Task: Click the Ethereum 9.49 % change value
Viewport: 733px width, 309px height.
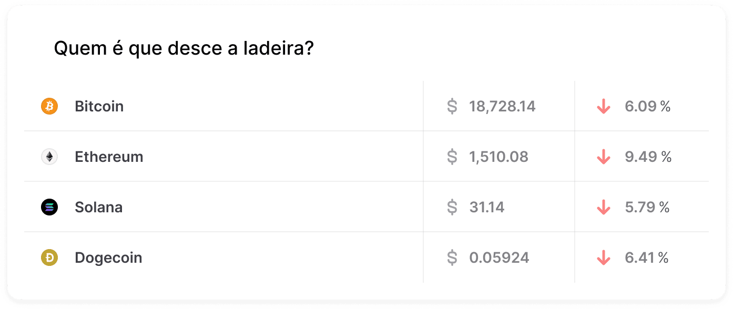Action: pyautogui.click(x=648, y=157)
